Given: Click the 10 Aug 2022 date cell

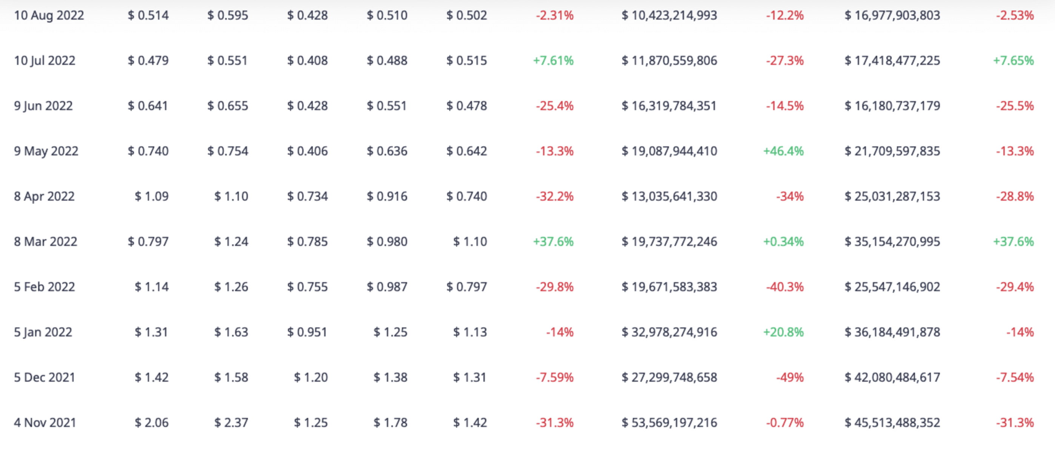Looking at the screenshot, I should (x=49, y=15).
